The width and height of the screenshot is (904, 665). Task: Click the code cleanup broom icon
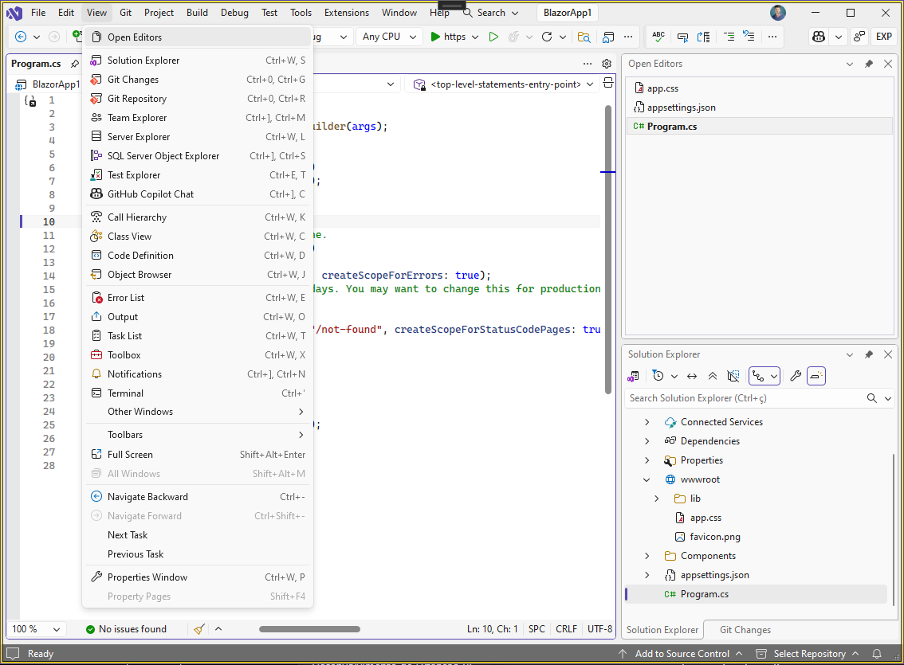199,629
